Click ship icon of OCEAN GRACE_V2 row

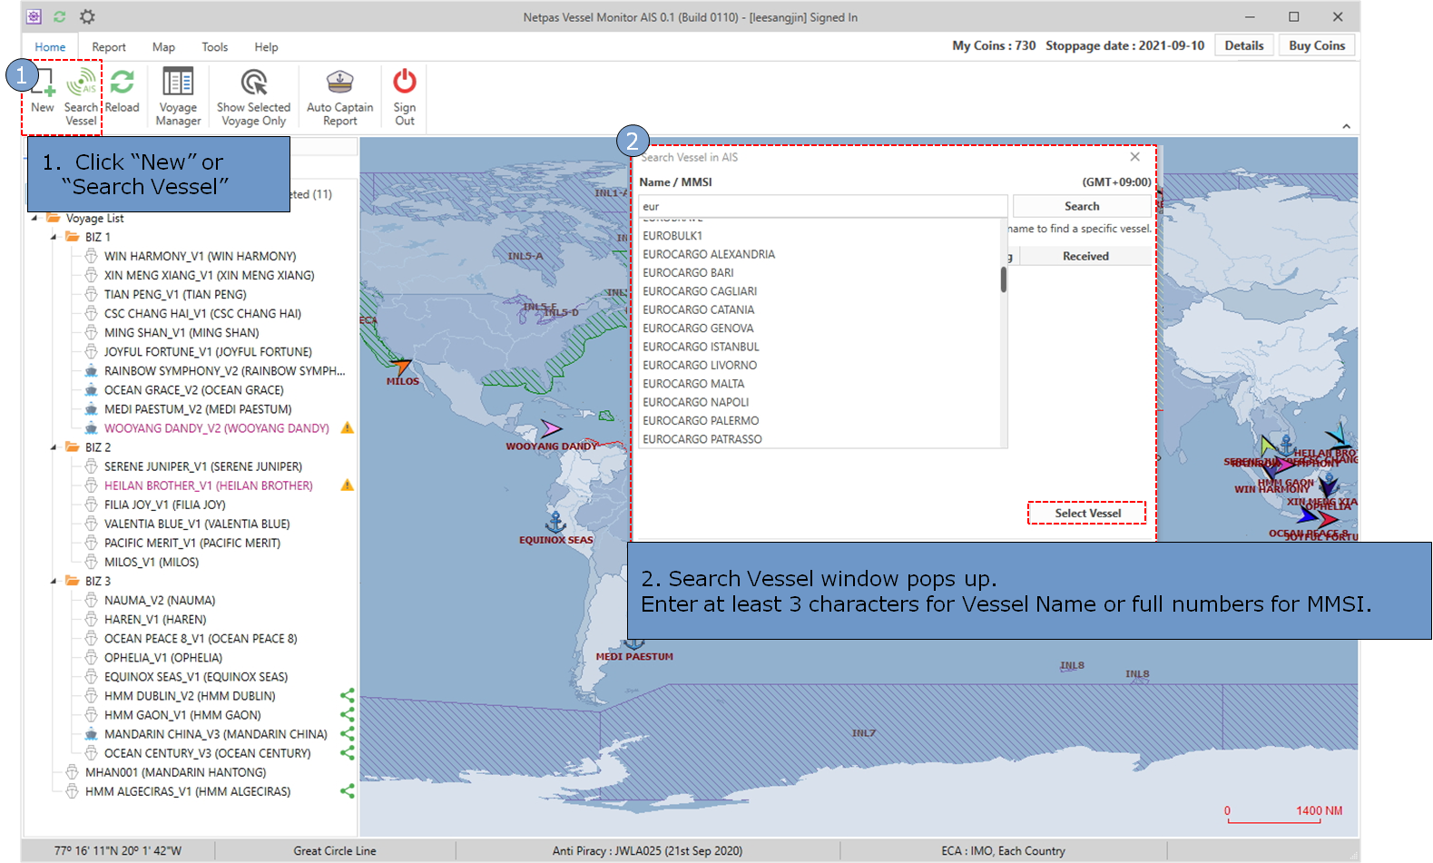click(91, 389)
